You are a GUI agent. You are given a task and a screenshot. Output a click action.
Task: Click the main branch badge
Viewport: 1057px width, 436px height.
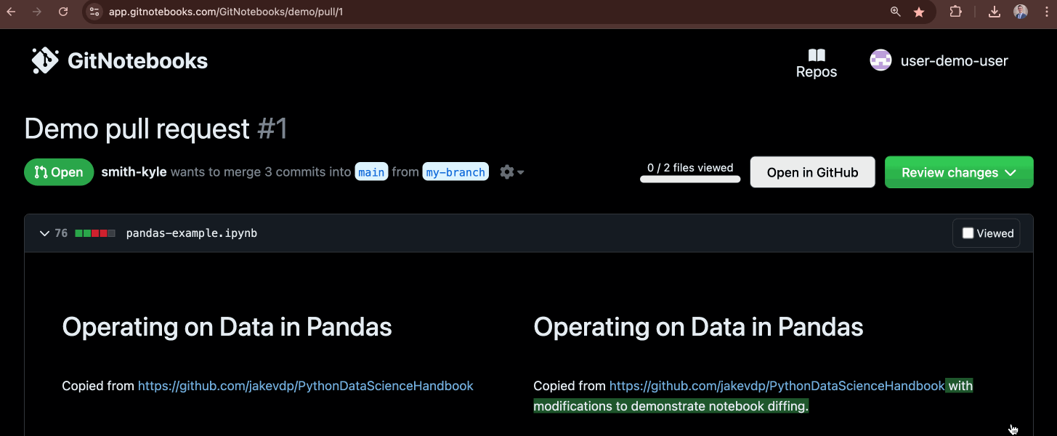pos(371,171)
